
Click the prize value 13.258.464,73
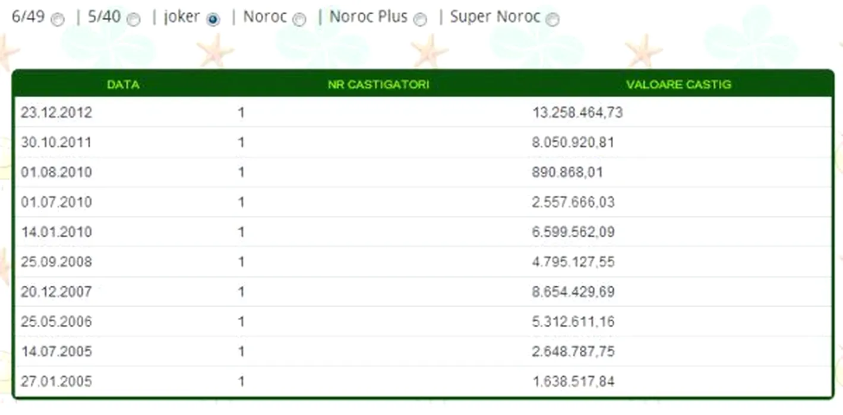click(x=577, y=113)
